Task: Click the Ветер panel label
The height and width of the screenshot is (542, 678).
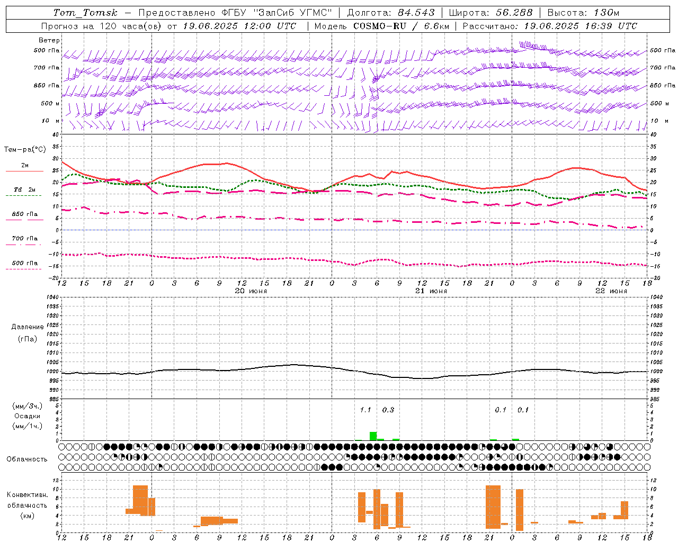Action: [49, 40]
